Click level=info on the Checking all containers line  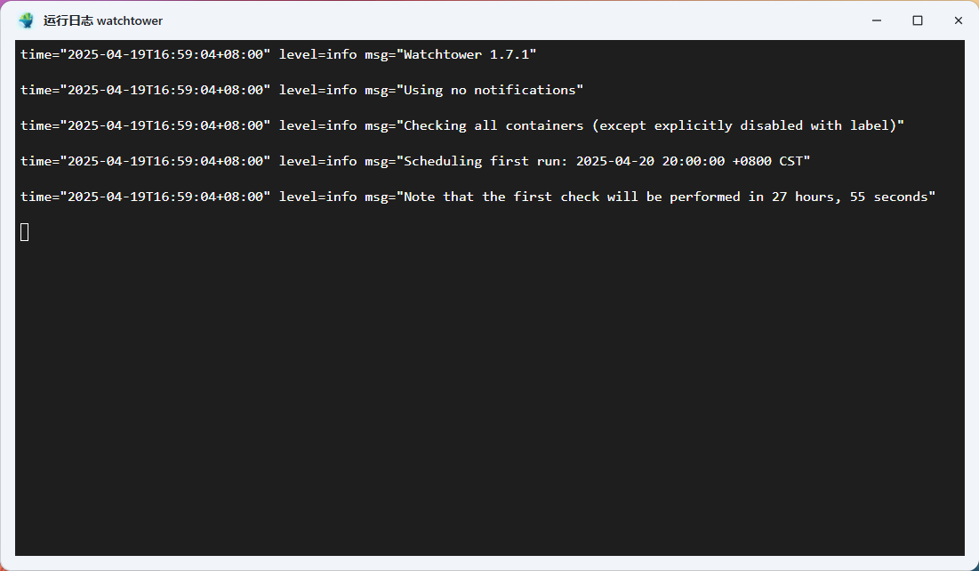[317, 125]
